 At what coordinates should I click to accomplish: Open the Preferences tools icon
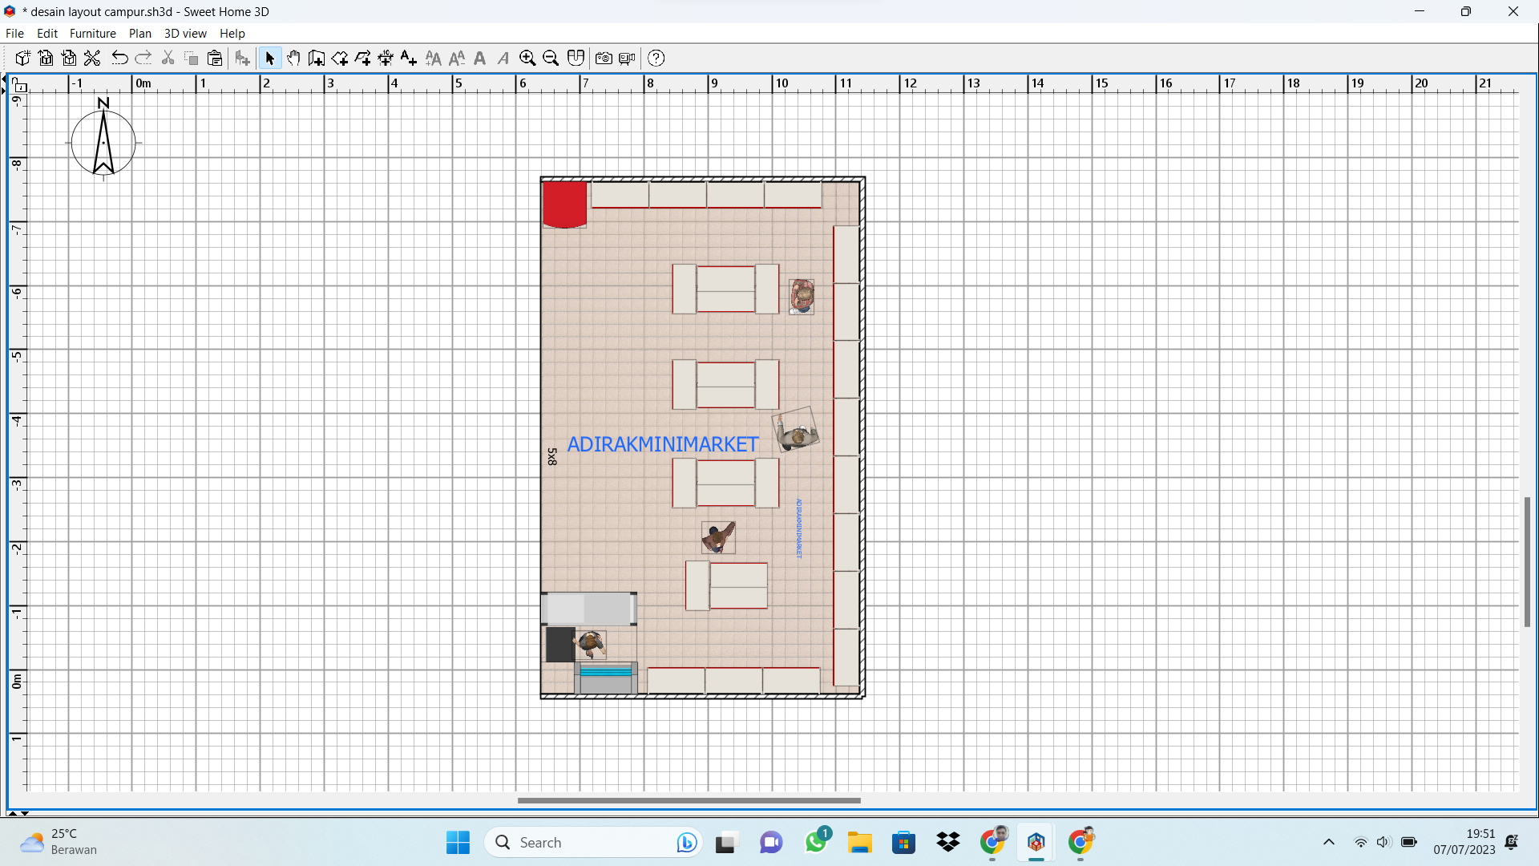coord(92,58)
